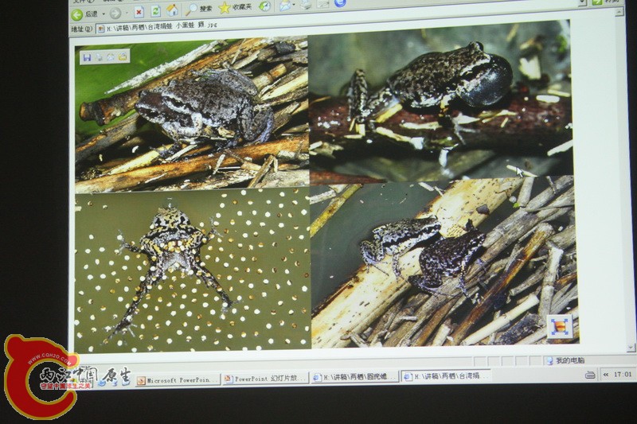Click the greyed Forward arrow button
This screenshot has width=637, height=424.
coord(115,14)
